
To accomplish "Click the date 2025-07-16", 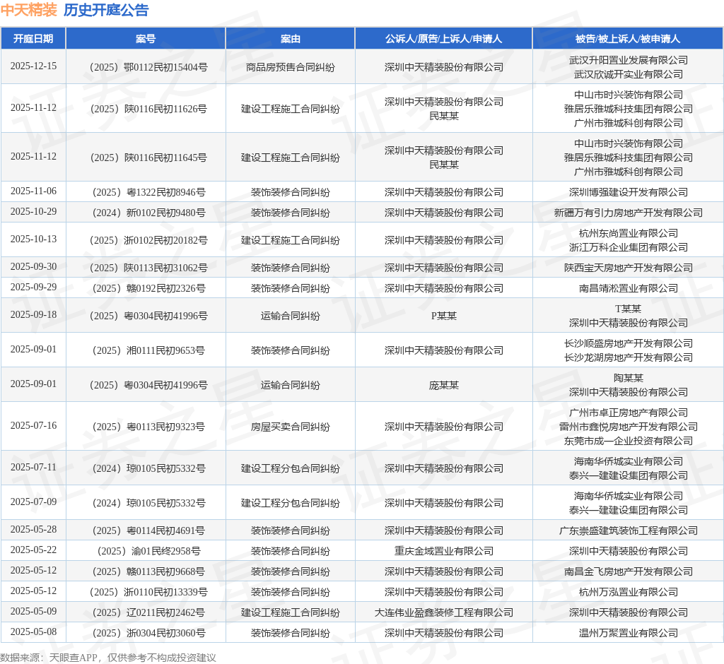I will [x=33, y=426].
